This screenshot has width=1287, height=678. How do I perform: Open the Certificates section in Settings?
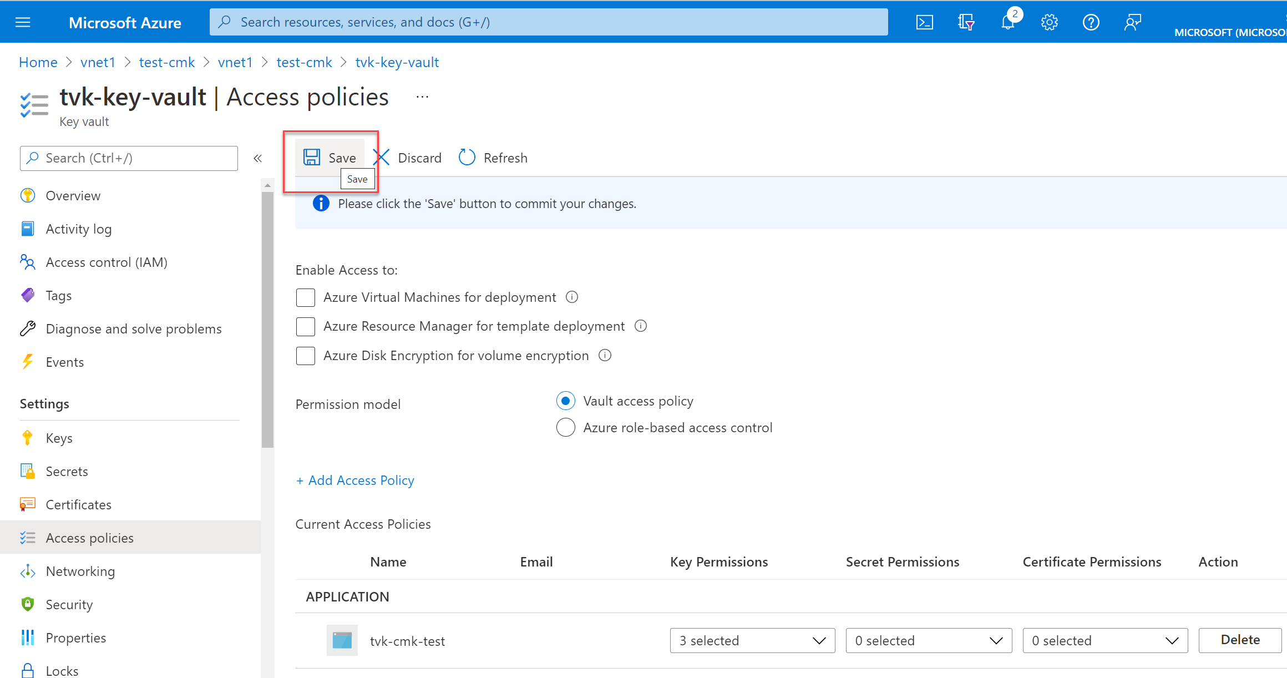[78, 503]
